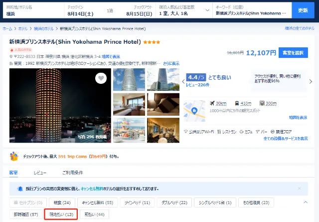Click 地図で表示 link near address
319x222 pixels.
click(x=111, y=56)
